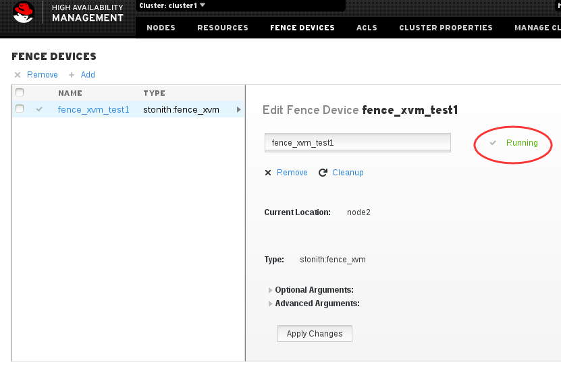Click the X icon beside Remove in toolbar

[x=17, y=75]
